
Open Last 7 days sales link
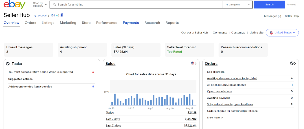pyautogui.click(x=113, y=119)
